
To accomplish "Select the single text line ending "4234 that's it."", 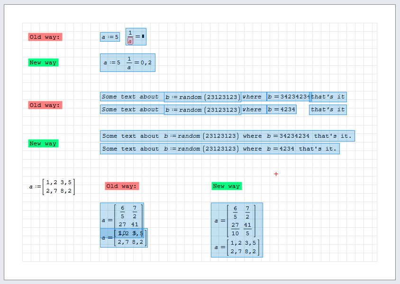I will (x=219, y=149).
